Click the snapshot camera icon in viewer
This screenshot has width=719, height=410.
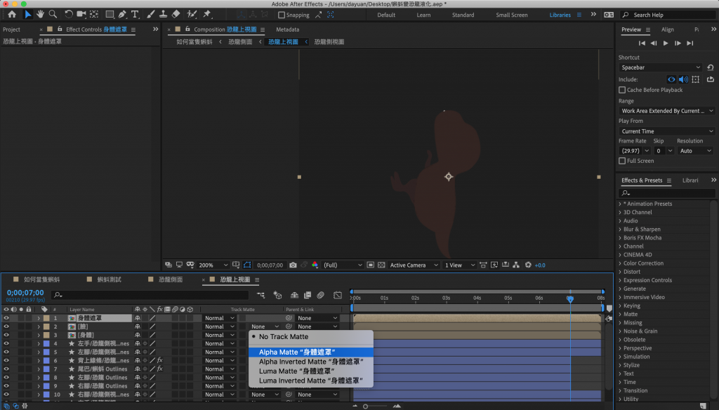point(293,265)
